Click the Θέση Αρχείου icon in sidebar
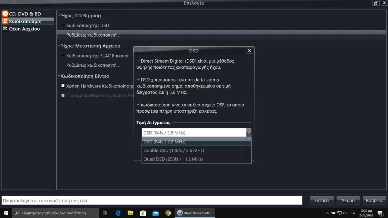388x218 pixels. (5, 29)
